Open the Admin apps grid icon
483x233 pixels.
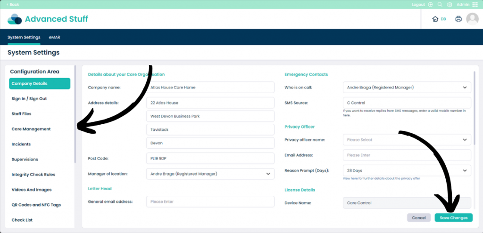[475, 5]
